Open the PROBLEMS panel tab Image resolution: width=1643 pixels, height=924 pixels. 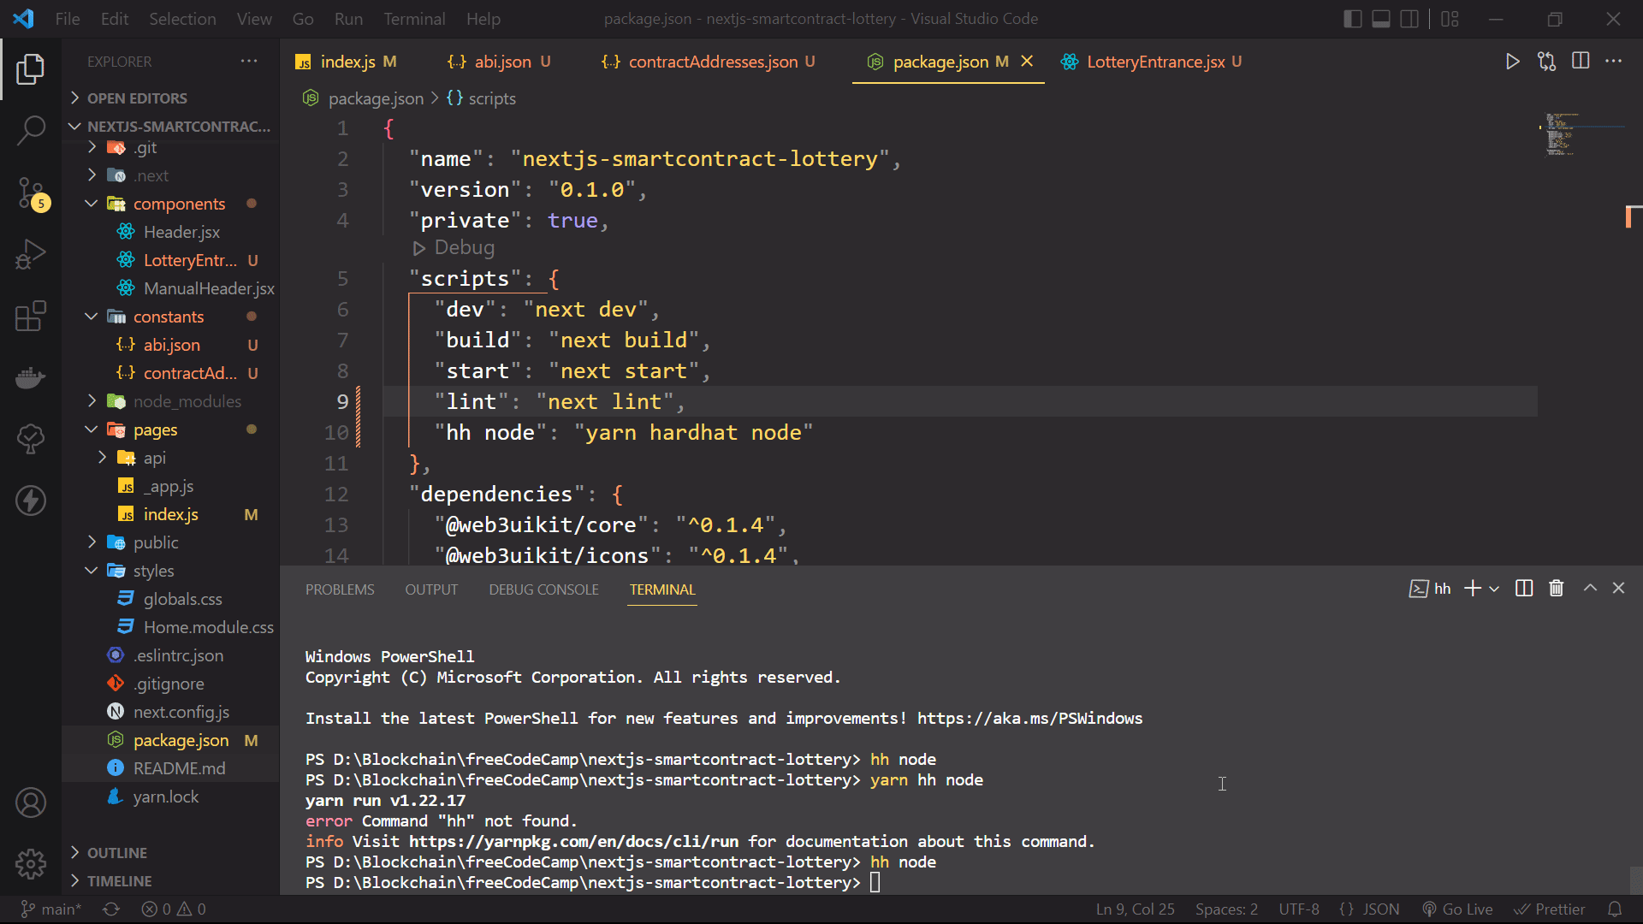coord(340,589)
